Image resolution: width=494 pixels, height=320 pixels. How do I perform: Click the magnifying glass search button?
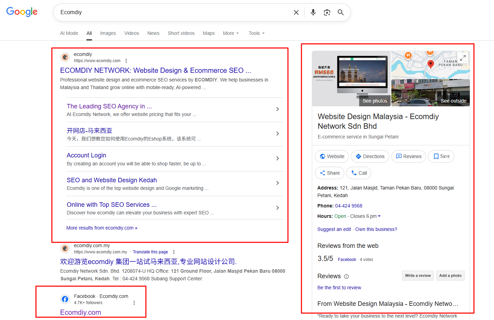coord(341,12)
